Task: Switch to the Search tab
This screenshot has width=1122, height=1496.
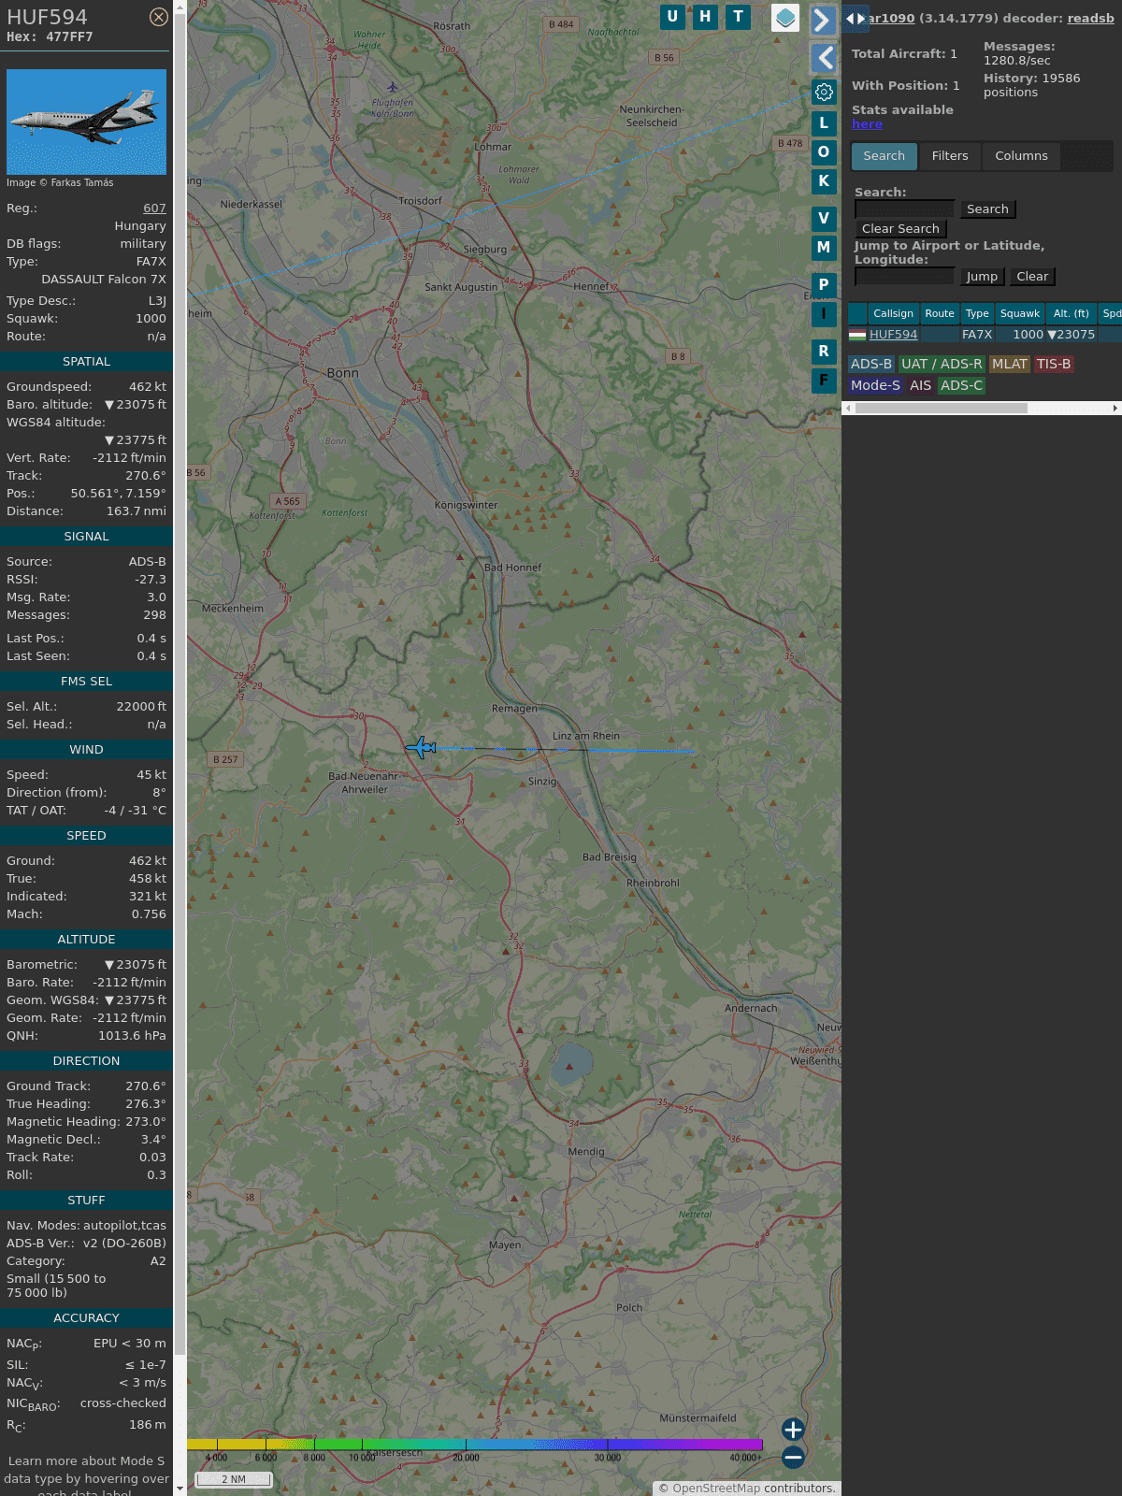Action: click(x=884, y=156)
